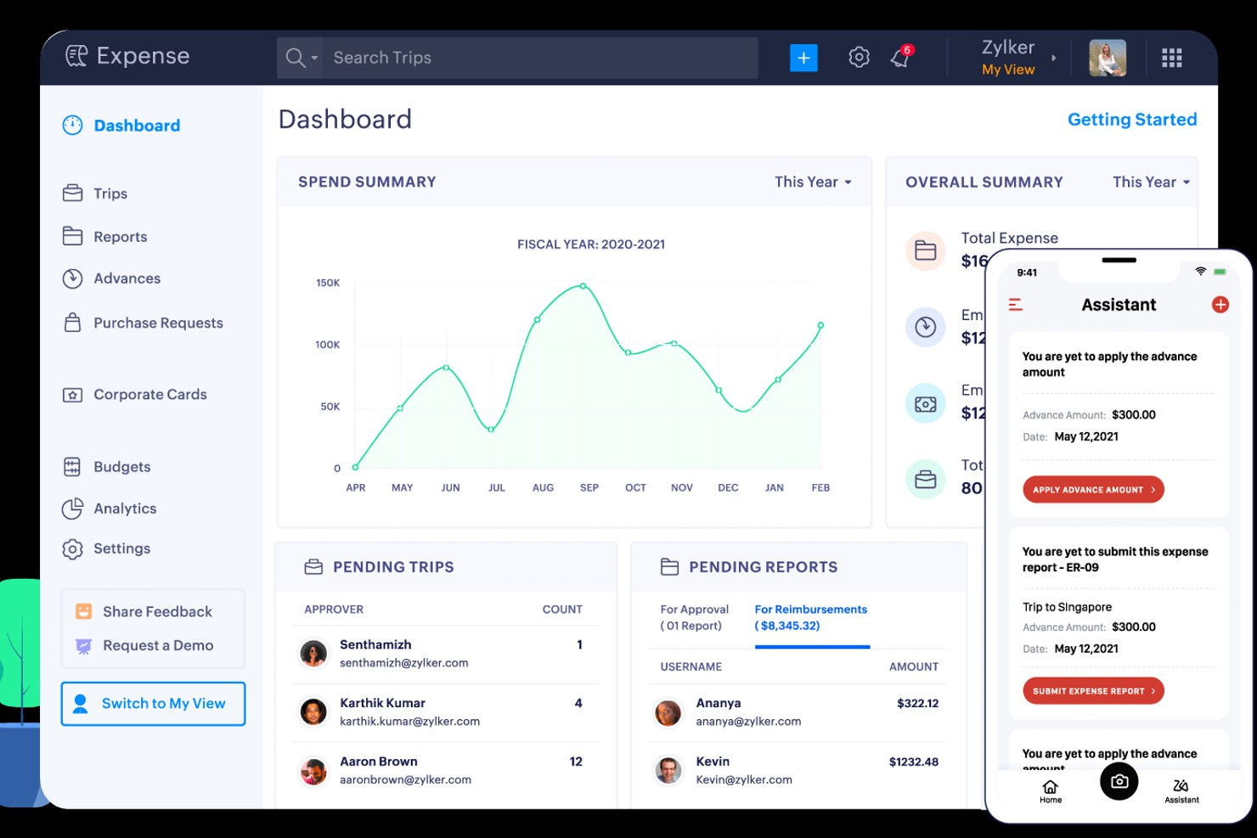Image resolution: width=1257 pixels, height=838 pixels.
Task: Click inside the Search Trips field
Action: coord(510,57)
